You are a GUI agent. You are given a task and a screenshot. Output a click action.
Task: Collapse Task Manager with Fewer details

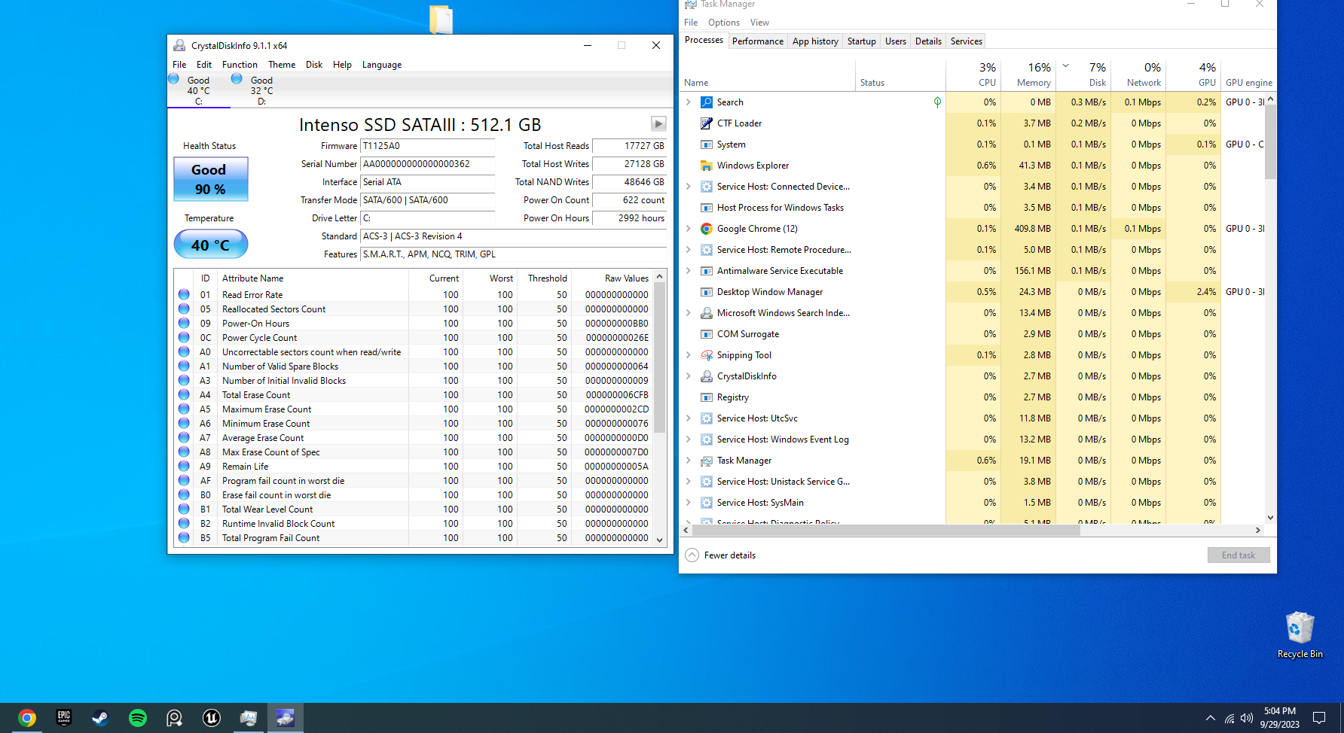tap(720, 555)
